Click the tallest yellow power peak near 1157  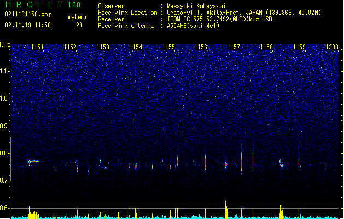click(226, 209)
